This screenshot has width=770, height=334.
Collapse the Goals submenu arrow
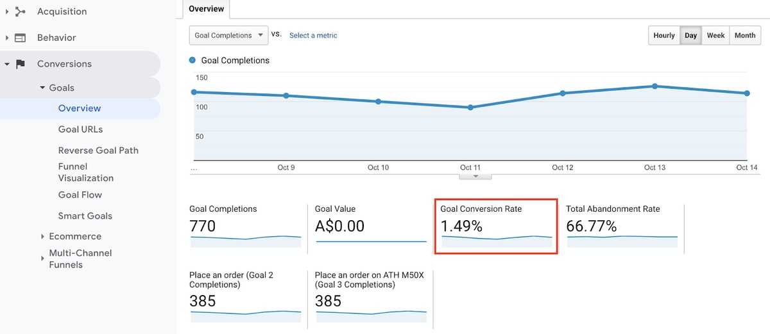pyautogui.click(x=42, y=88)
